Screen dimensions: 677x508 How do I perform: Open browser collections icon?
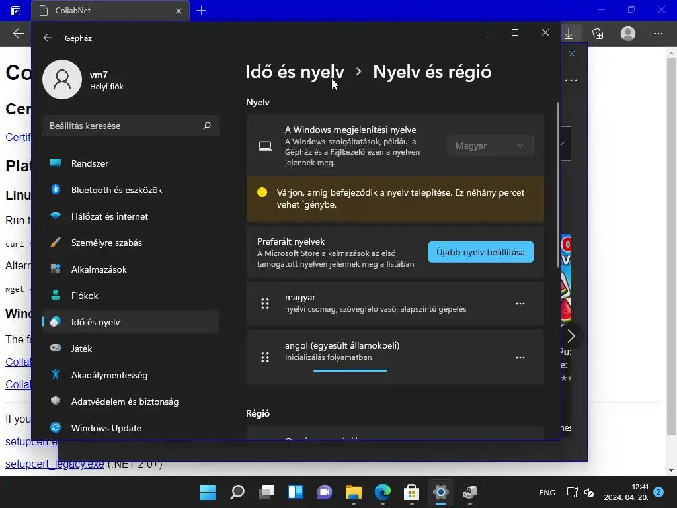coord(598,34)
